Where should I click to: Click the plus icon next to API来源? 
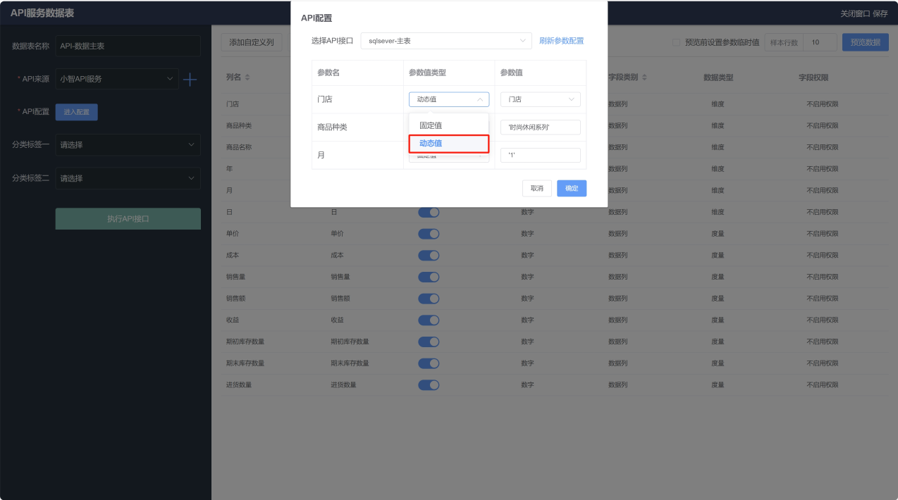tap(190, 79)
